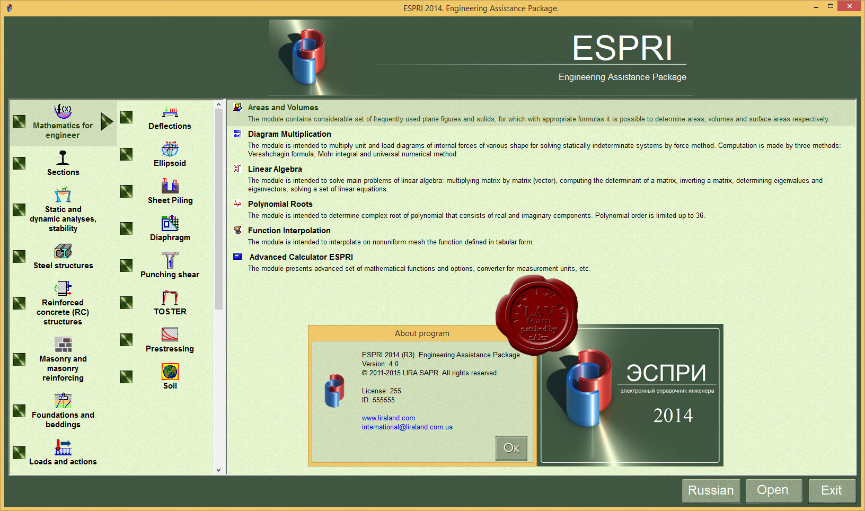Click the Soil globe icon
865x511 pixels.
170,372
